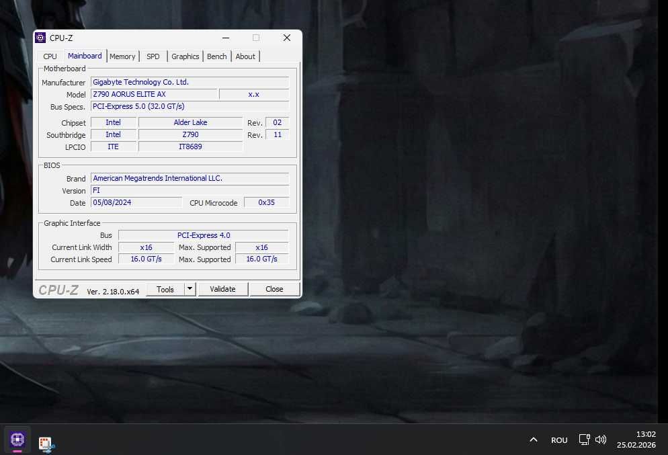The width and height of the screenshot is (668, 455).
Task: Click southbridge Rev. value 11
Action: click(278, 134)
